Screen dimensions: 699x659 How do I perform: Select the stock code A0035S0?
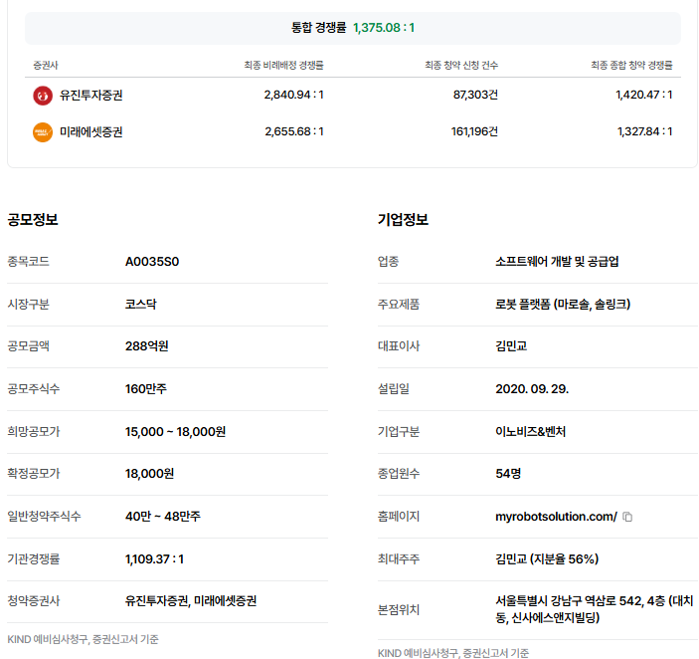pos(152,262)
